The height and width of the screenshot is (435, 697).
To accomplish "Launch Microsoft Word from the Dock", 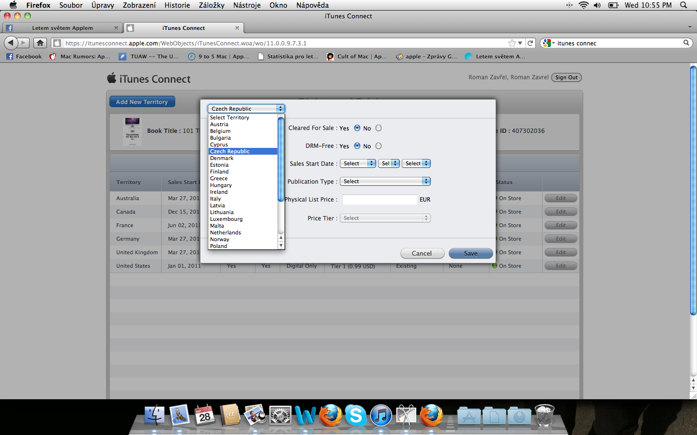I will tap(305, 415).
